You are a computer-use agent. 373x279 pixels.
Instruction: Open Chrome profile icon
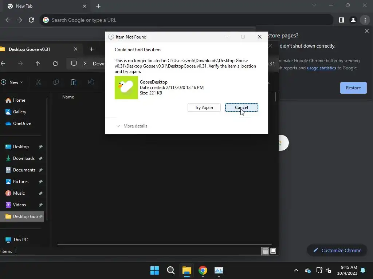(x=353, y=20)
